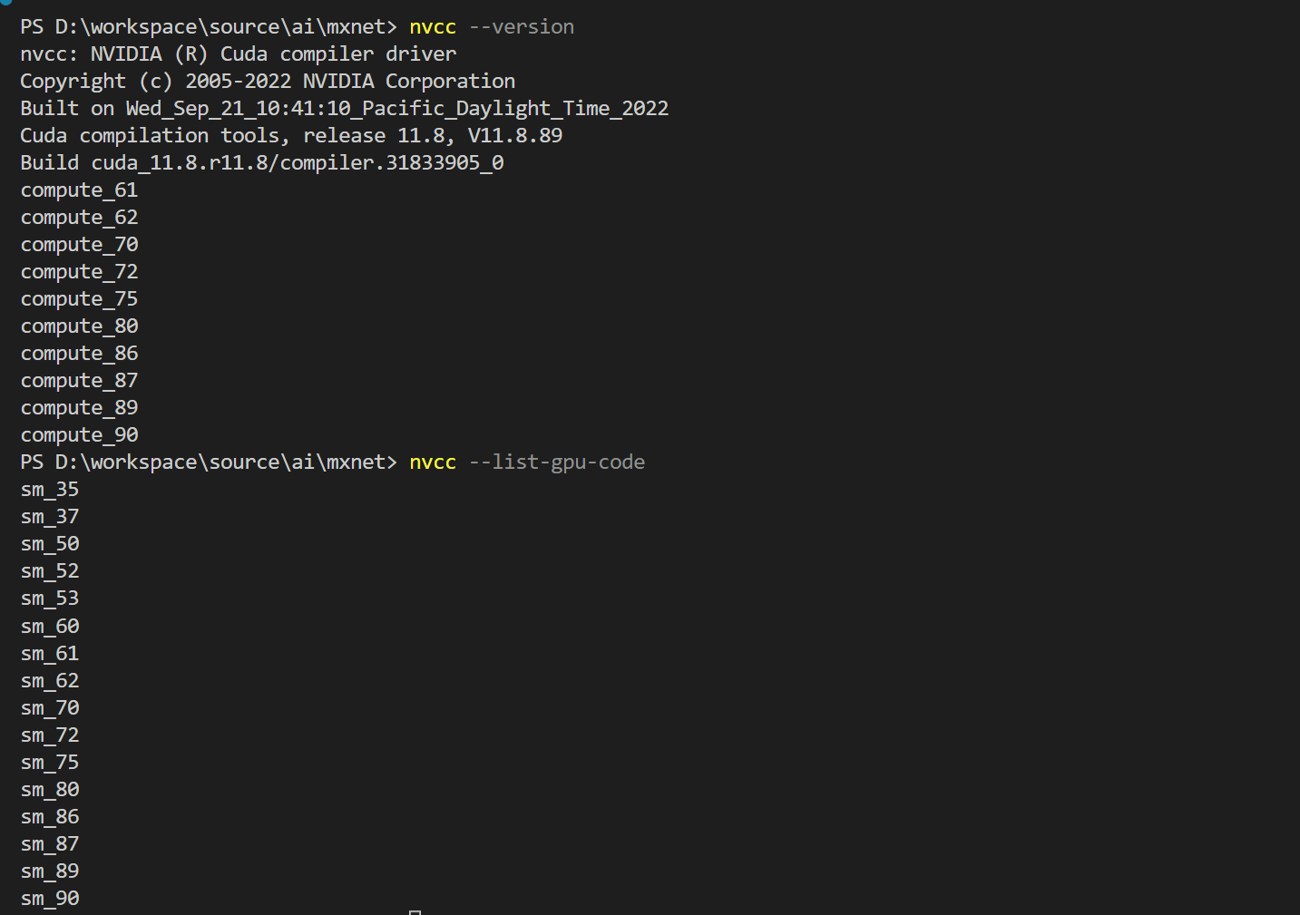Click the sm_90 output entry
This screenshot has height=915, width=1300.
[50, 899]
